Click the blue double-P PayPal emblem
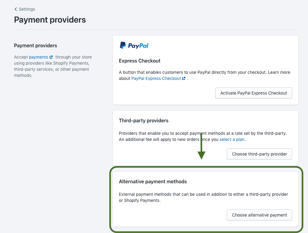This screenshot has height=233, width=308. pyautogui.click(x=123, y=45)
